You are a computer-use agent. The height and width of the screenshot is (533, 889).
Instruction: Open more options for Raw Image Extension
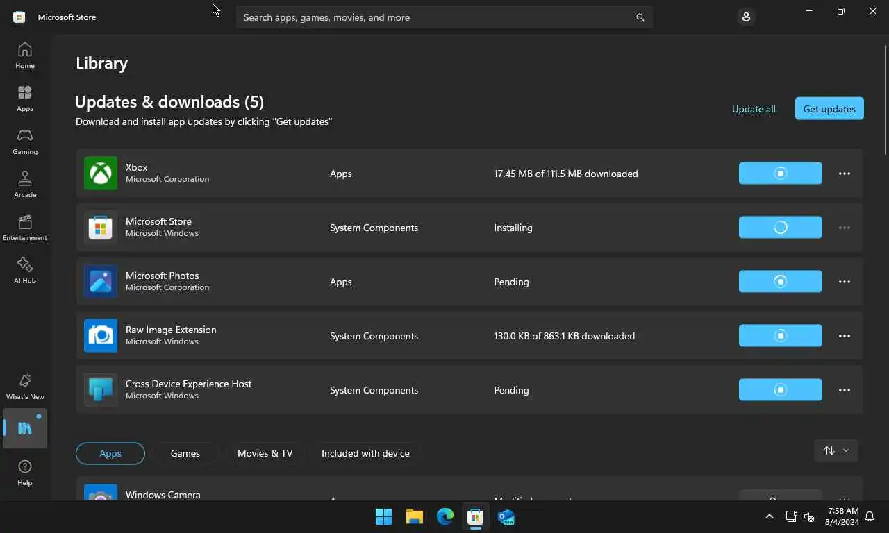click(x=845, y=336)
